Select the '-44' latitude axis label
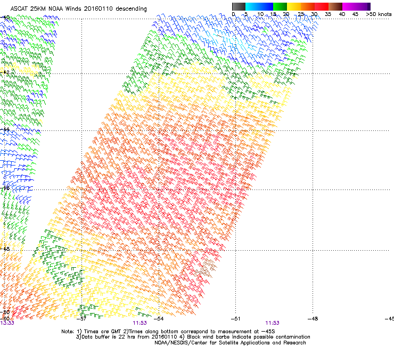 coord(5,129)
